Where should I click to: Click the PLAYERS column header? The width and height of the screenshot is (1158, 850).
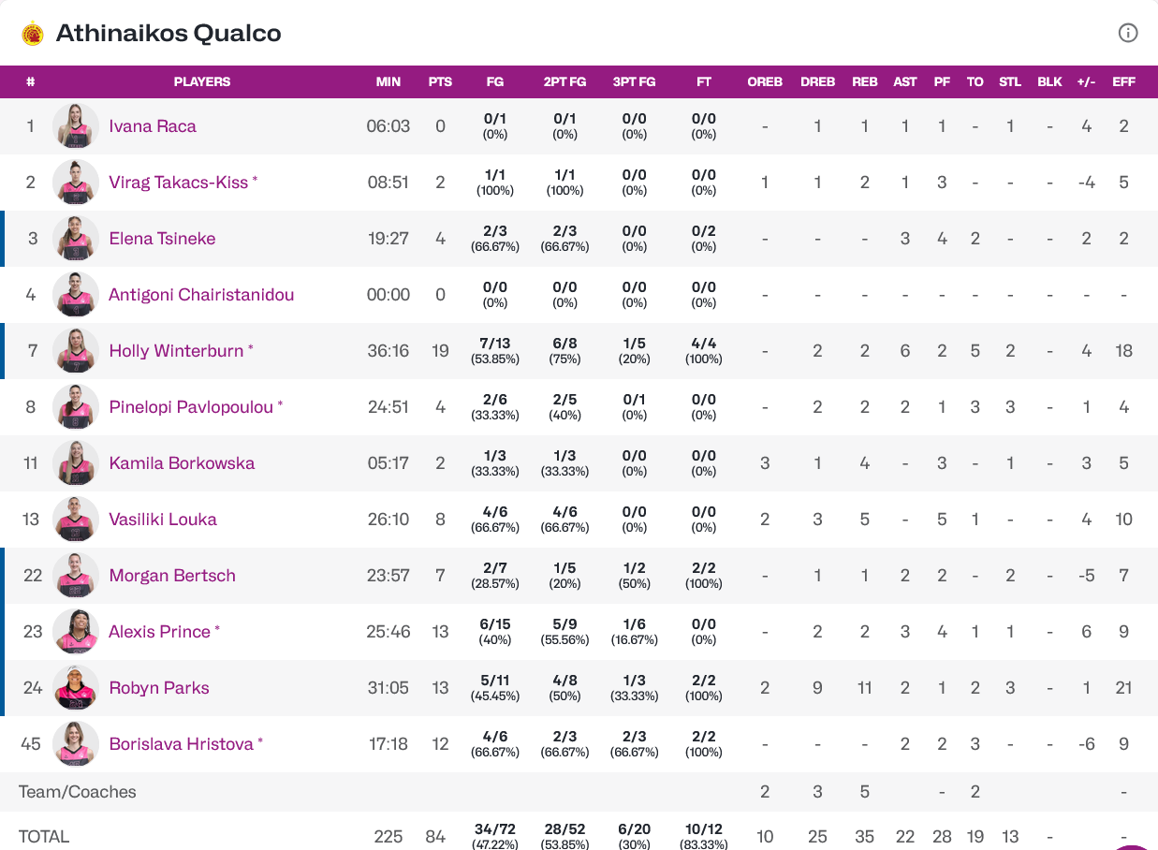pyautogui.click(x=202, y=81)
